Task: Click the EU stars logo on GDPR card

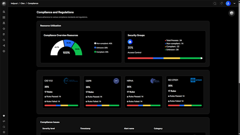Action: 116,81
